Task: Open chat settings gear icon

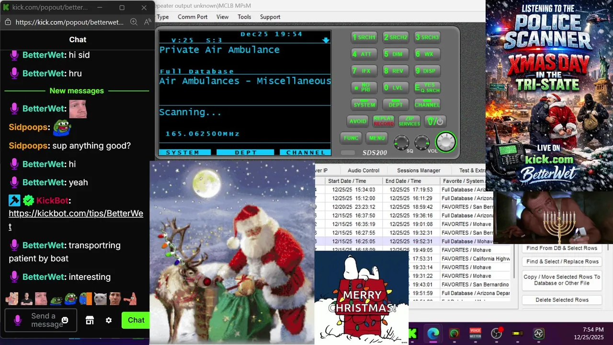Action: [x=109, y=320]
